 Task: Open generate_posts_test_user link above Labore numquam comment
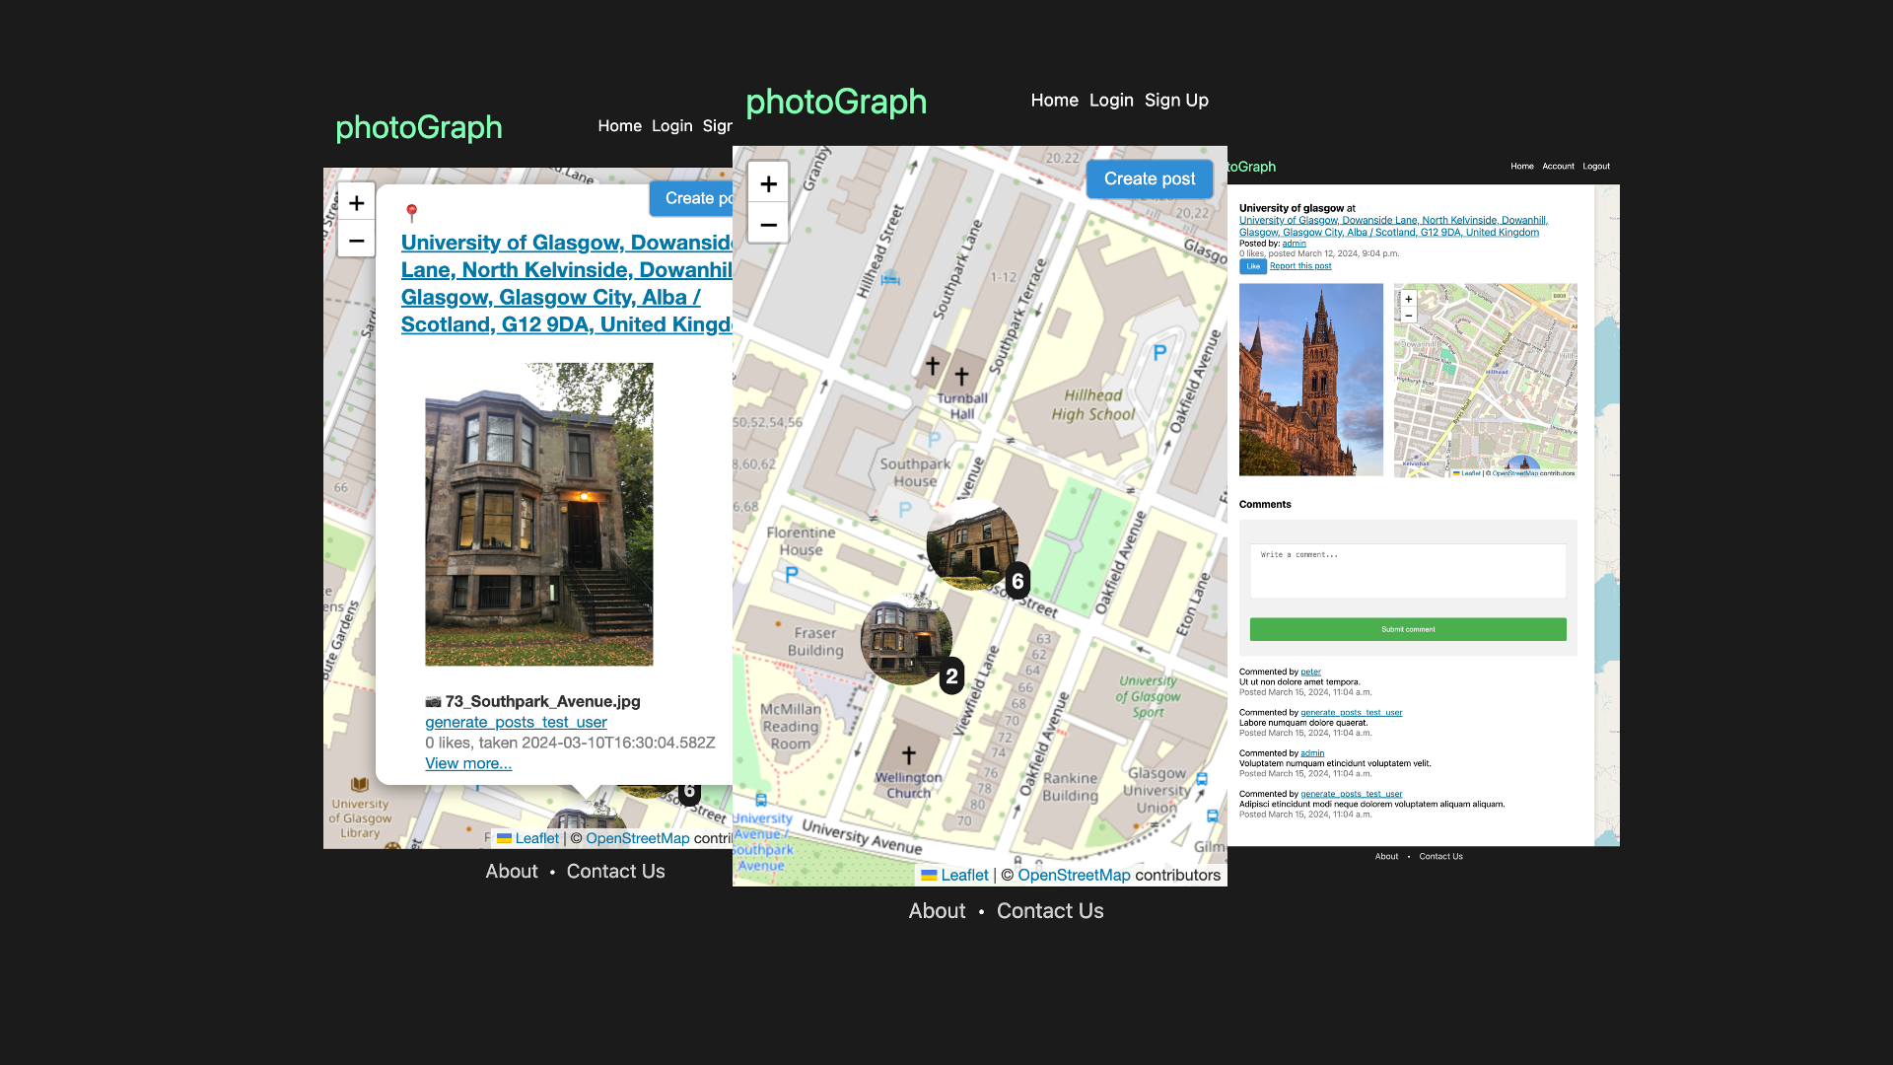[1351, 712]
